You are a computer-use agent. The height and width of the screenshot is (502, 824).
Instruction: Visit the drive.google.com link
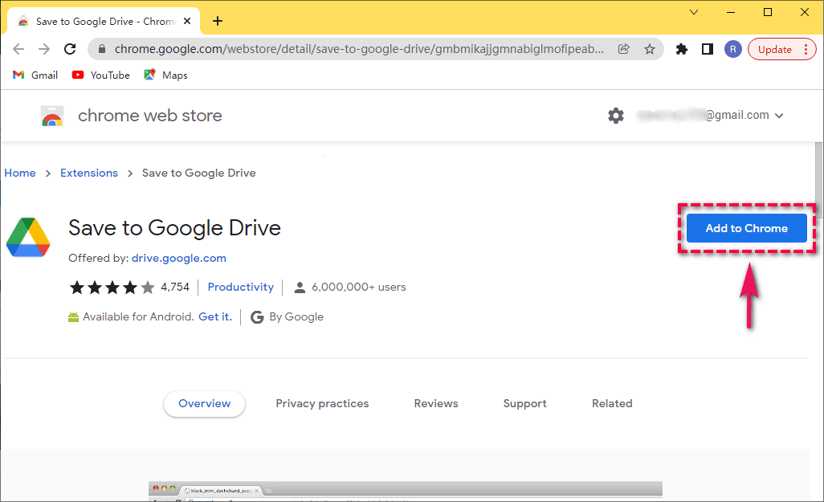[x=178, y=258]
